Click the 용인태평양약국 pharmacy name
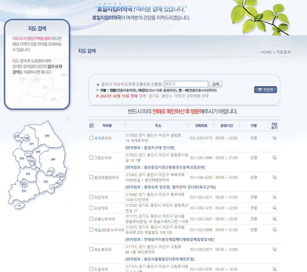 (x=106, y=178)
